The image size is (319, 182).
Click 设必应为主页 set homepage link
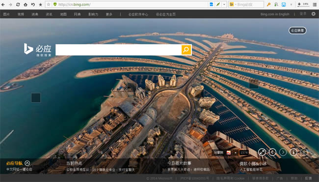pyautogui.click(x=166, y=14)
